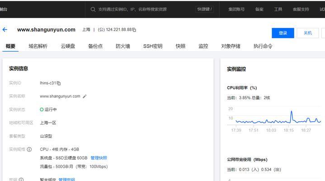Open the 客服支持 menu
The image size is (325, 181).
point(301,10)
